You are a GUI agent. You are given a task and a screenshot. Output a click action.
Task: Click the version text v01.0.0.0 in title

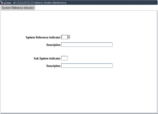point(18,2)
